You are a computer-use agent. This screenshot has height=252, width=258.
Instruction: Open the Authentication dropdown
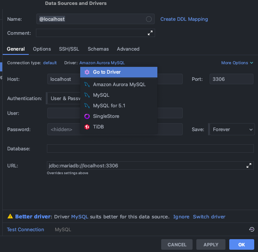64,98
